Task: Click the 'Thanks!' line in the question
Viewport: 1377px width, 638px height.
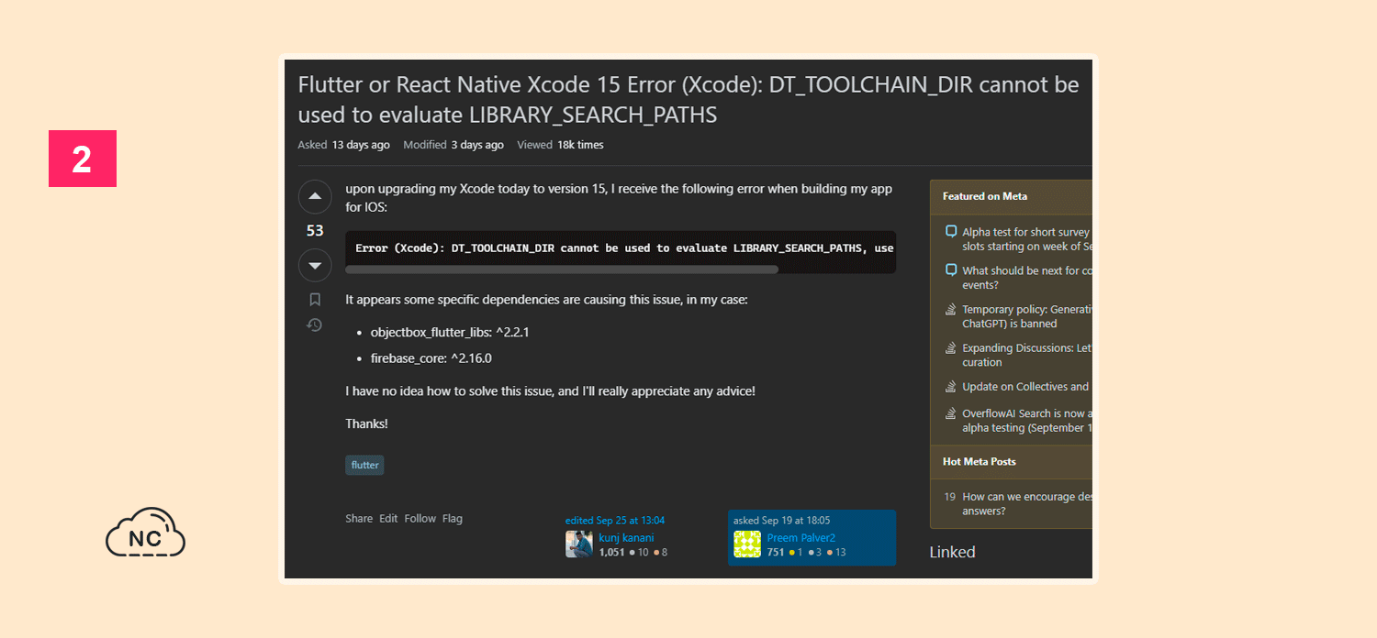Action: (x=366, y=424)
